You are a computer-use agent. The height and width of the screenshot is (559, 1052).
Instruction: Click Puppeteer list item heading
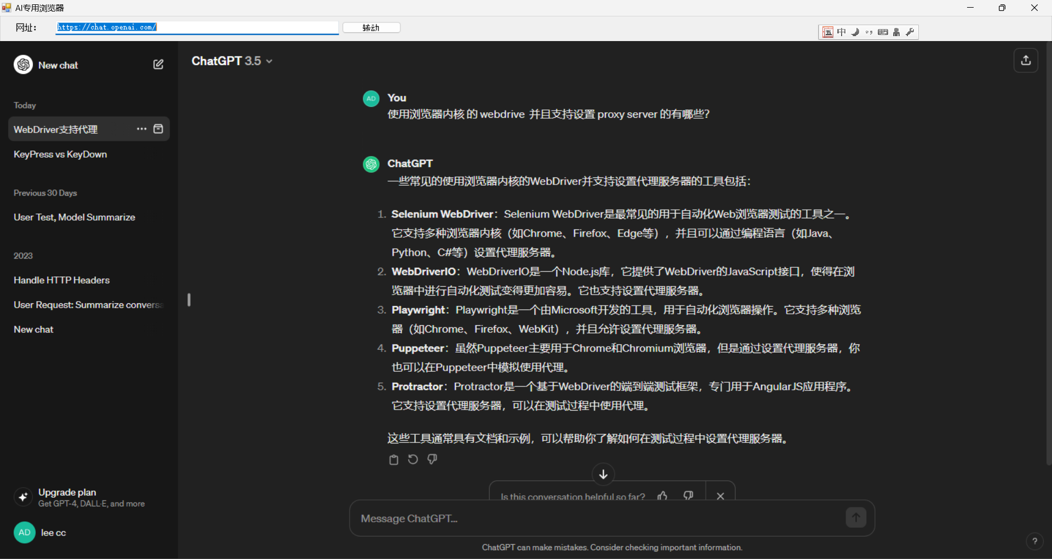point(418,348)
